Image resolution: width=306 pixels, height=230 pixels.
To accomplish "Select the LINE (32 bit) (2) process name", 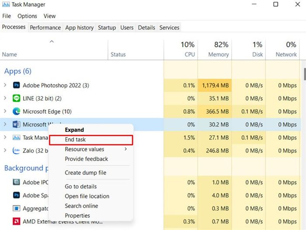I will [42, 99].
